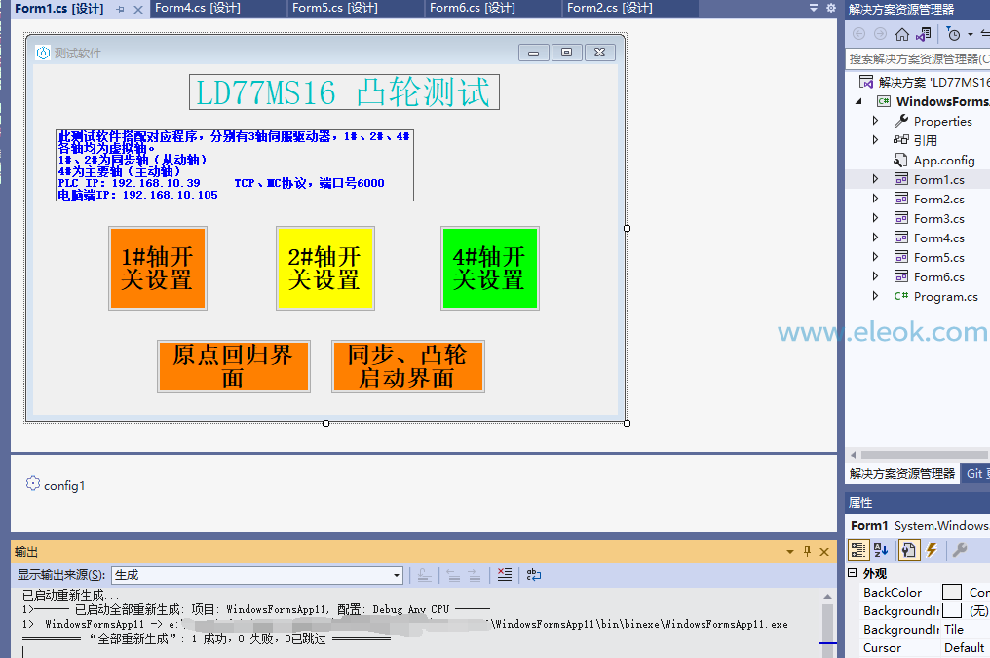
Task: Click the property pages wrench icon
Action: [x=960, y=550]
